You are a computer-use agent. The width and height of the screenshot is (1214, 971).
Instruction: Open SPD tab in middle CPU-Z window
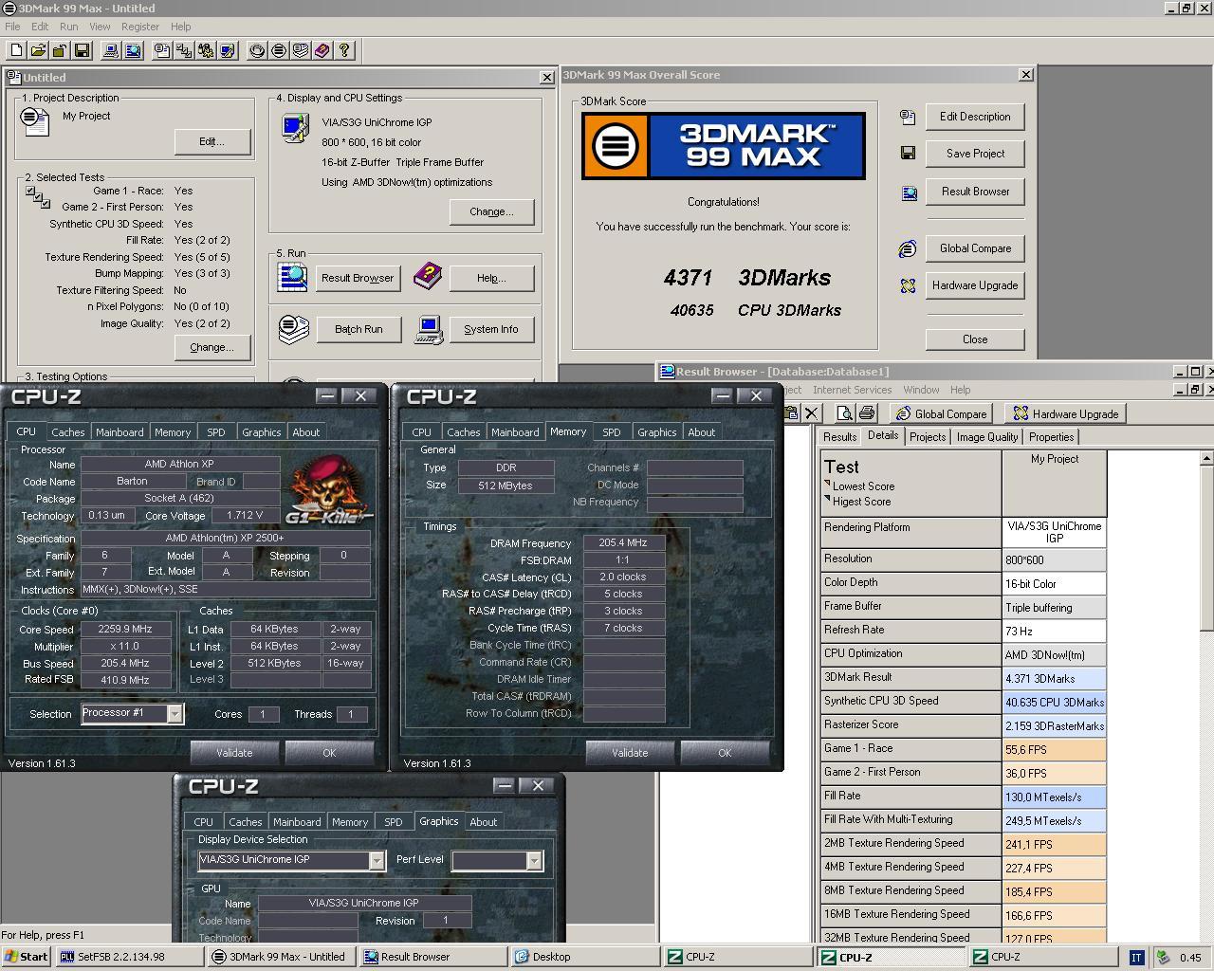(612, 432)
